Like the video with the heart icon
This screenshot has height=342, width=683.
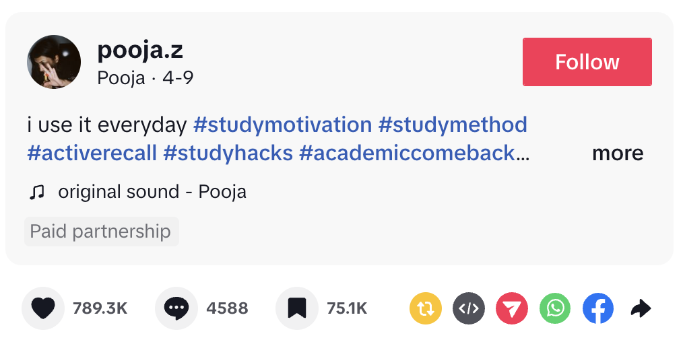tap(43, 308)
